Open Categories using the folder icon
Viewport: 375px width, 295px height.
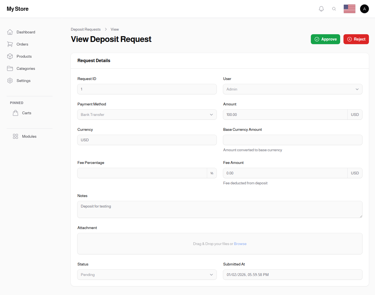pyautogui.click(x=10, y=68)
